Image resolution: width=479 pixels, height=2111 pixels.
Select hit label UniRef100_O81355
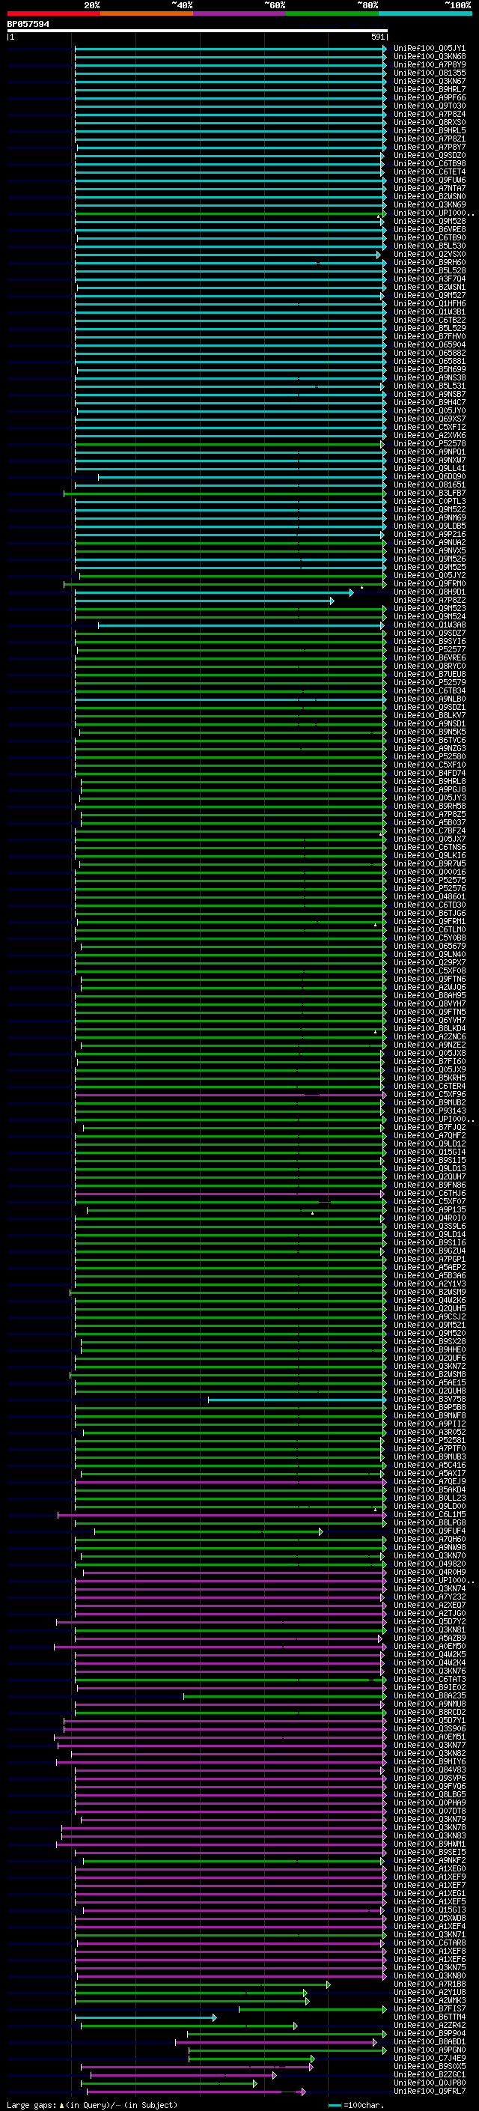pyautogui.click(x=430, y=73)
